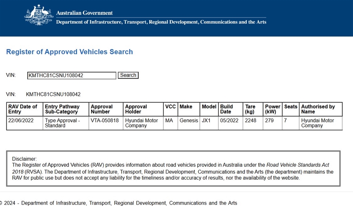Viewport: 353px width, 206px height.
Task: Click into the VIN input field
Action: point(72,76)
